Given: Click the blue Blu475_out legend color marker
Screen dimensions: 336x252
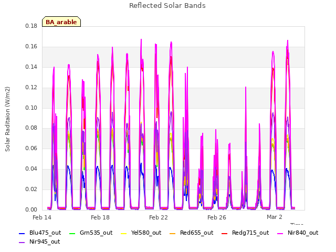Looking at the screenshot, I should 22,233.
